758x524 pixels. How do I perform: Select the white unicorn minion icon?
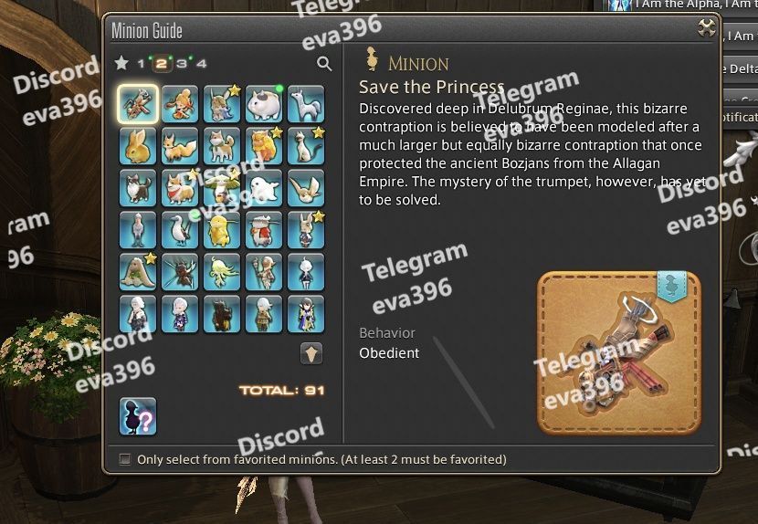(x=306, y=104)
